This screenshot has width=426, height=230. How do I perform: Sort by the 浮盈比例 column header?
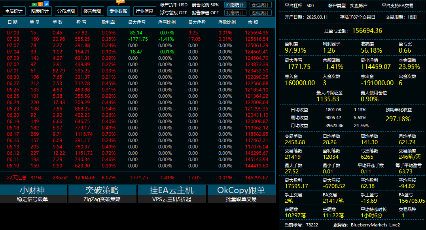(x=227, y=22)
